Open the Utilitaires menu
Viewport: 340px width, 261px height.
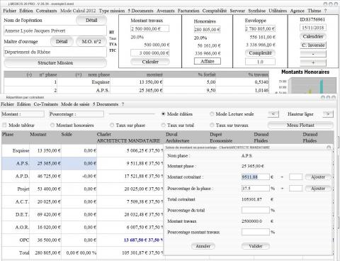pos(278,11)
